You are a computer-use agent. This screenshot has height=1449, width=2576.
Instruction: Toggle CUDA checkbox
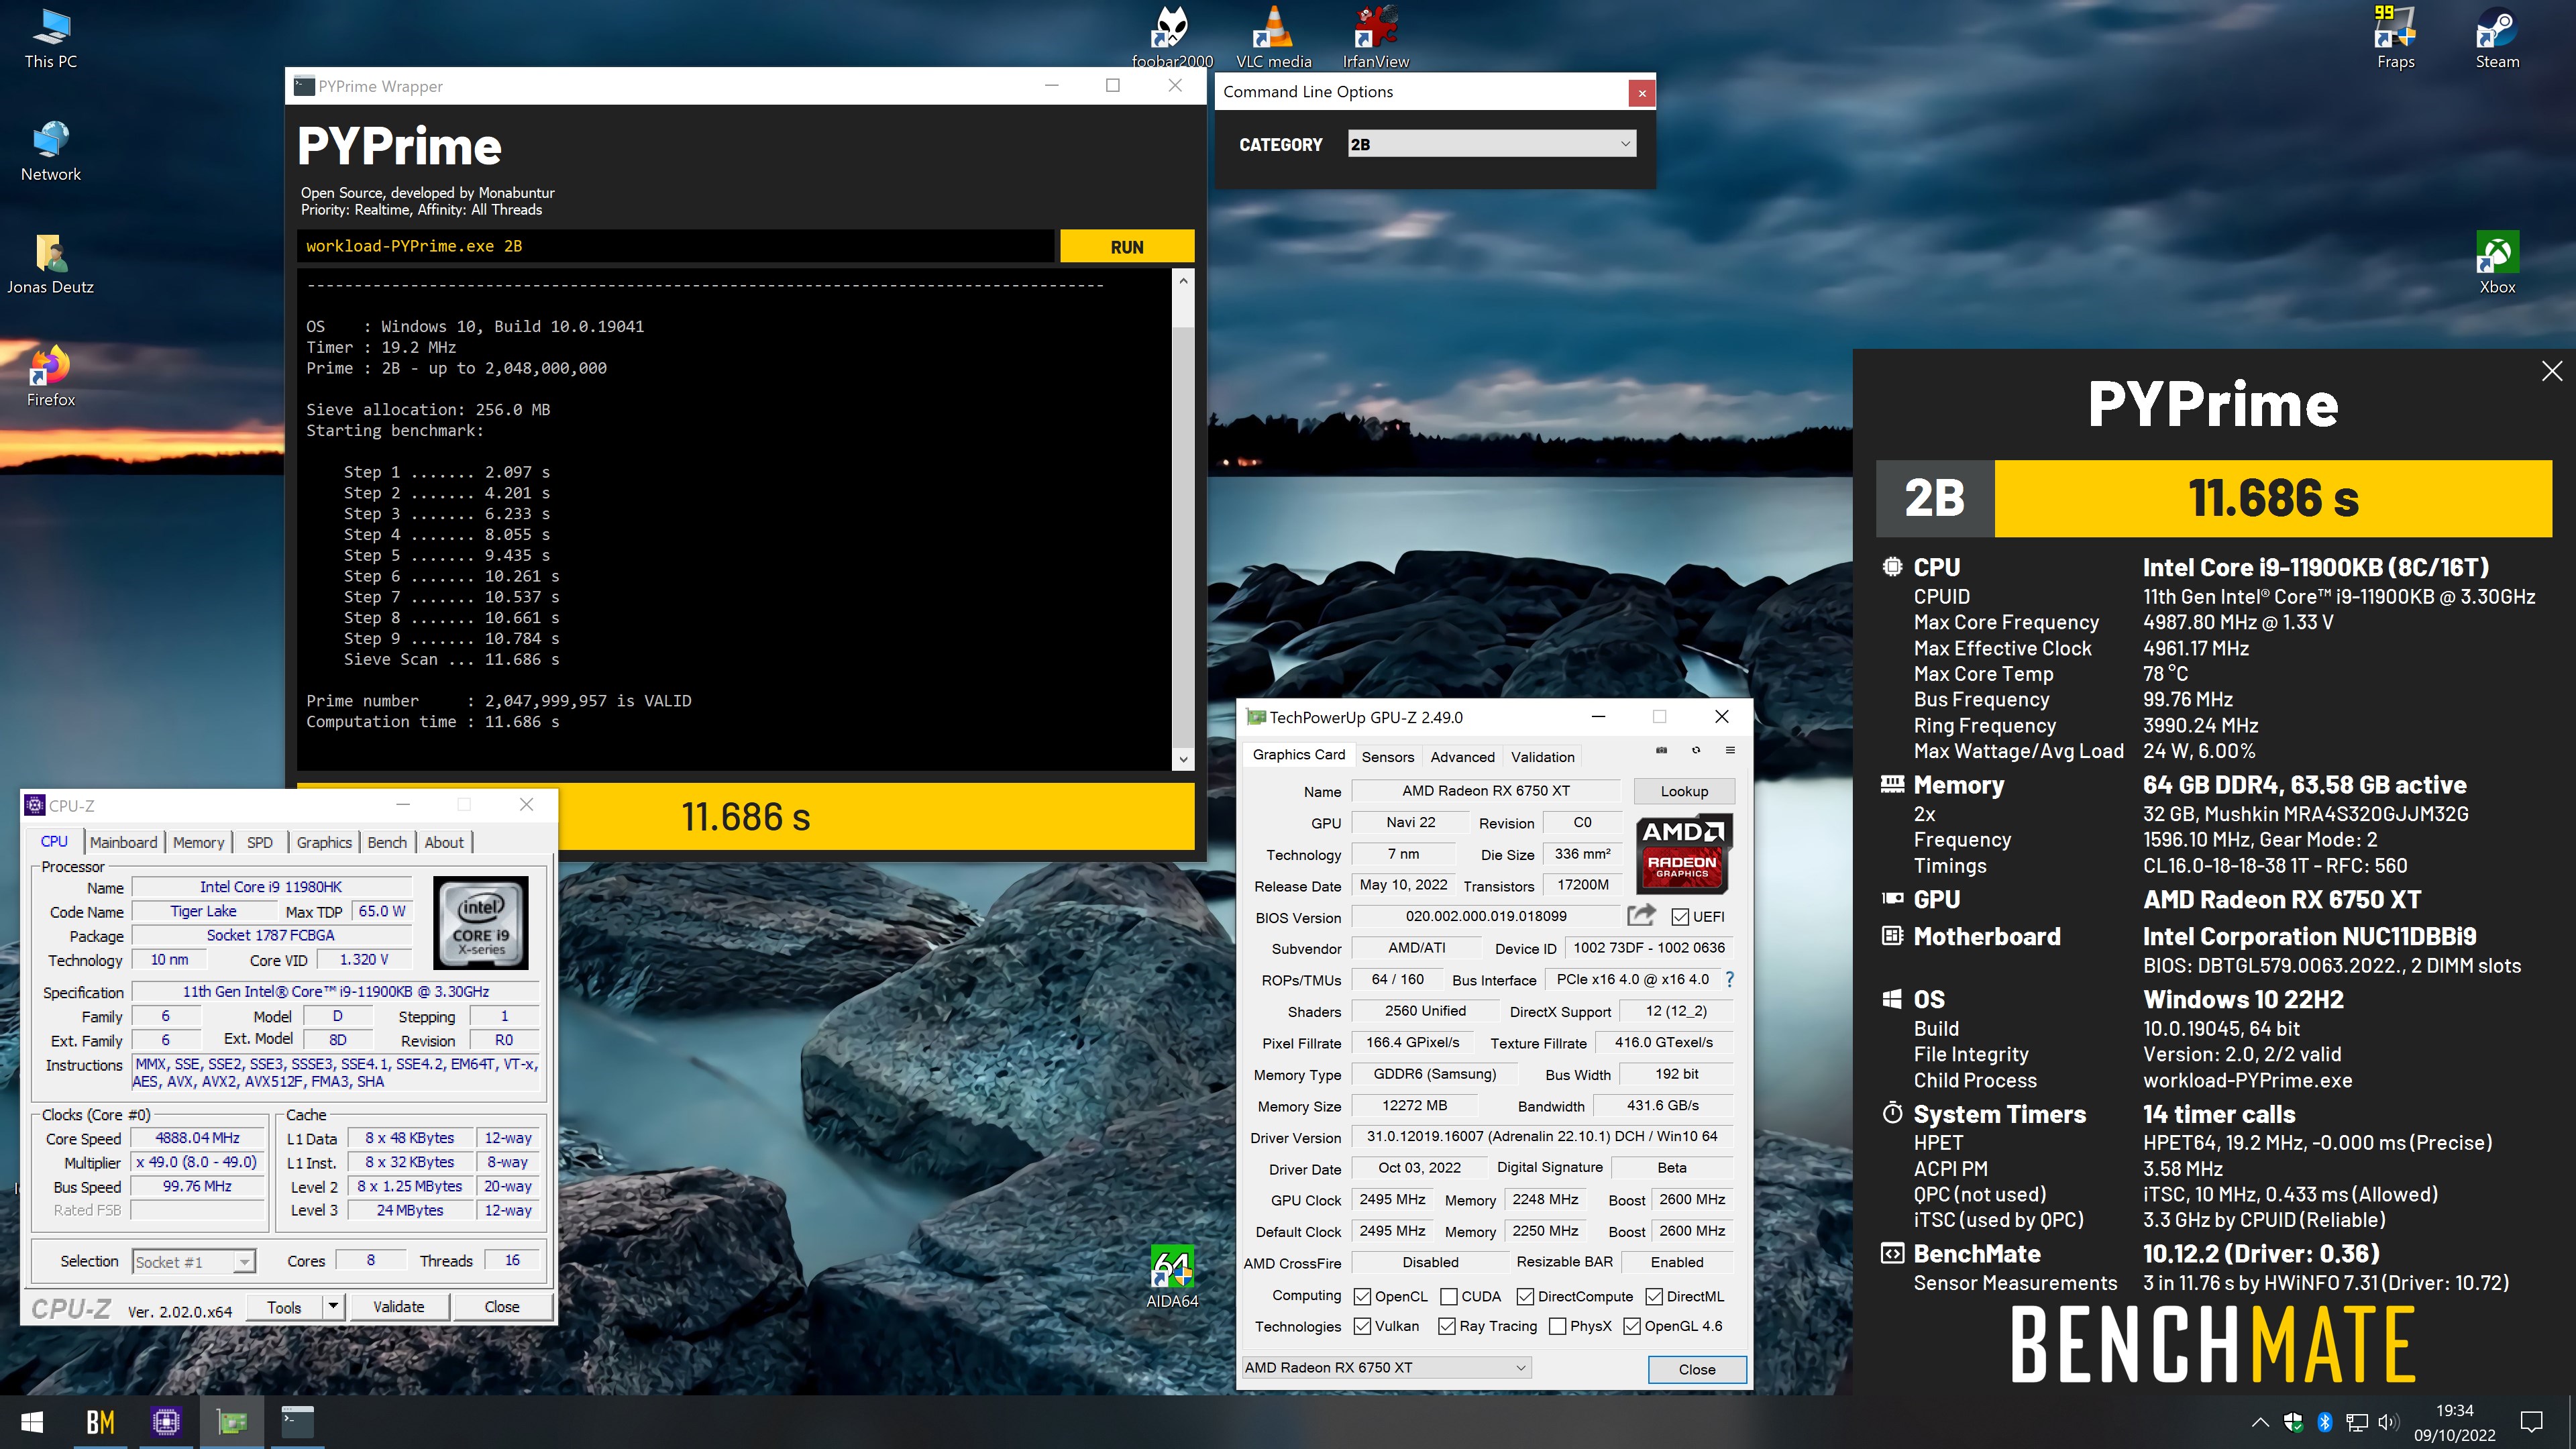[x=1449, y=1296]
